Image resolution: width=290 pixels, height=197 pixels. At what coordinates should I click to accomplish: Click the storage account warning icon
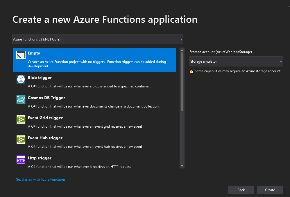pos(191,71)
